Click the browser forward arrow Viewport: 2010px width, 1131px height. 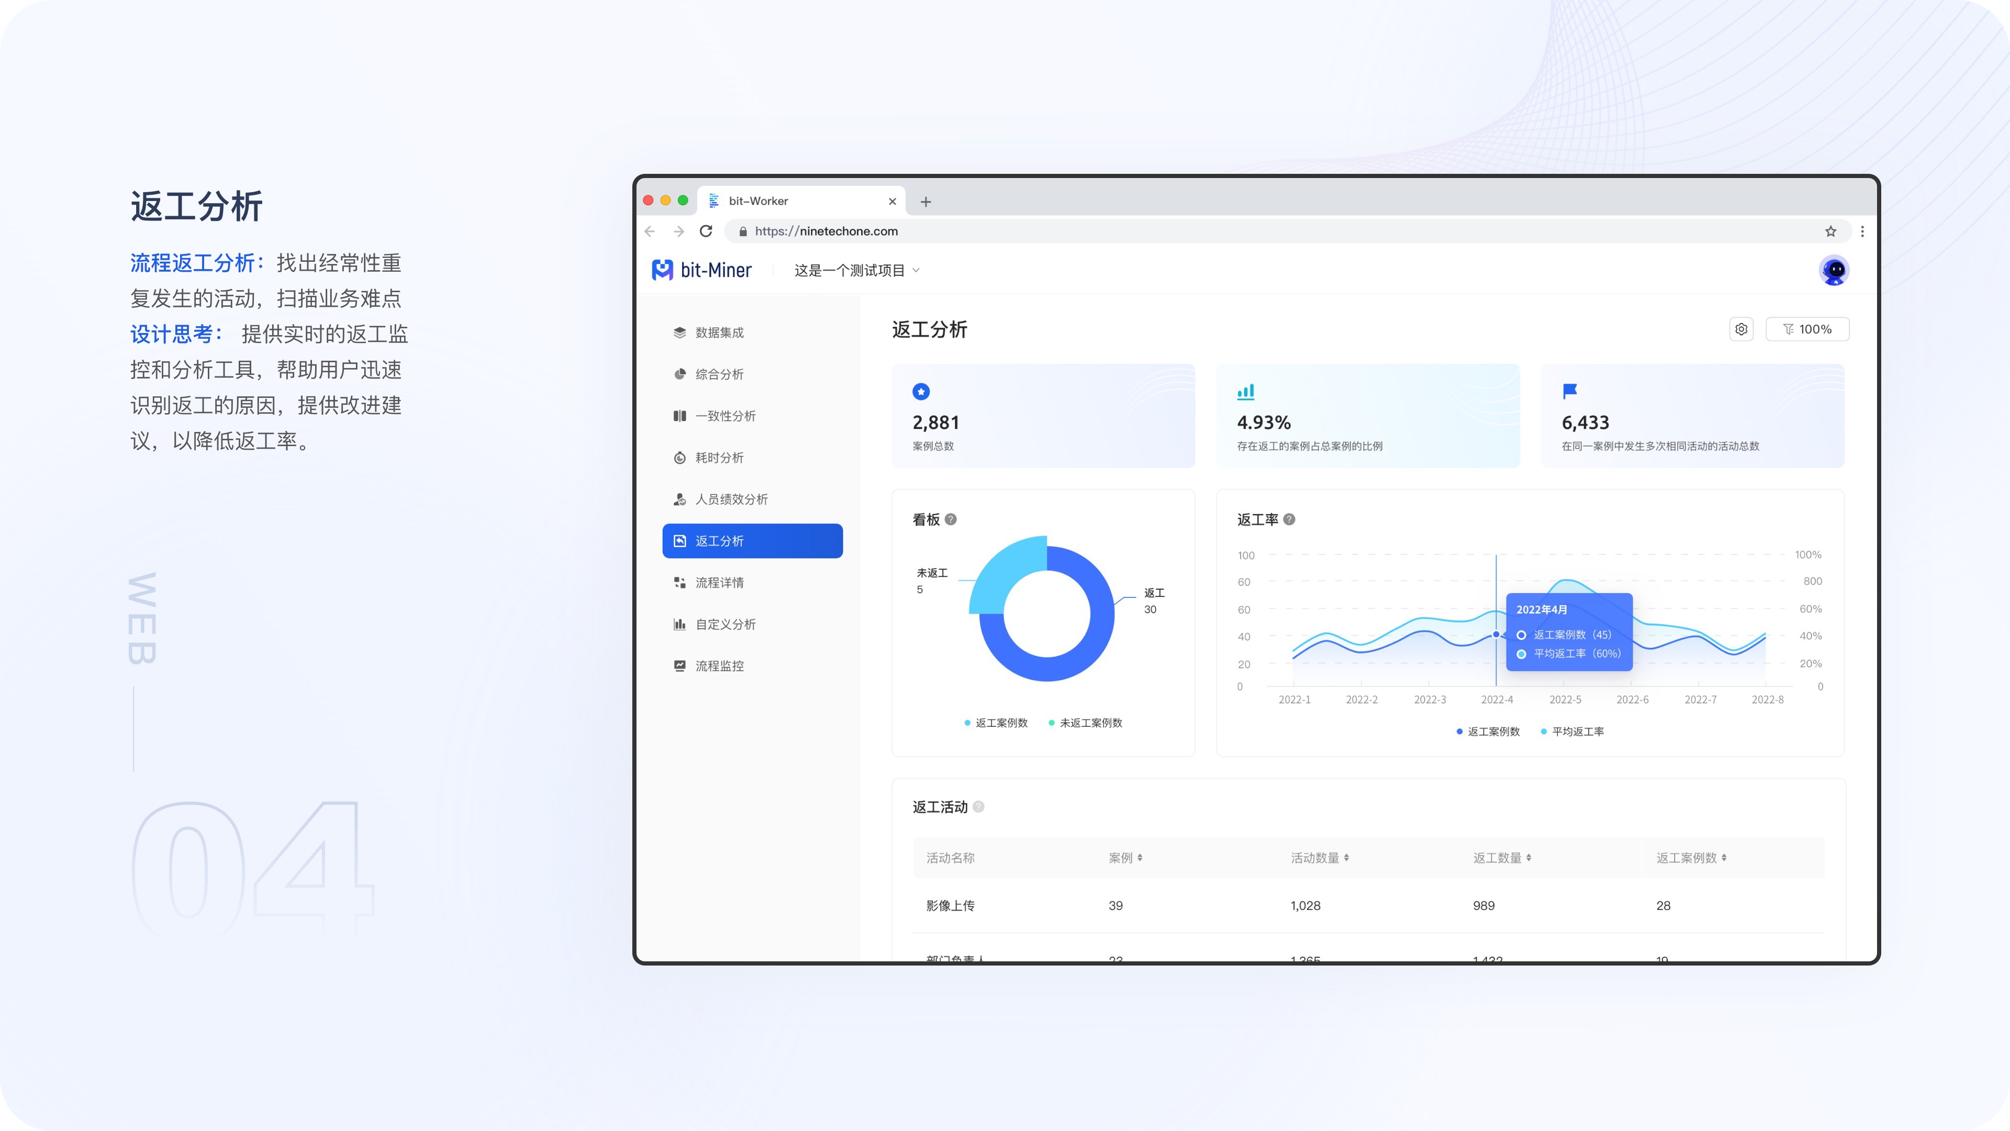[x=678, y=231]
